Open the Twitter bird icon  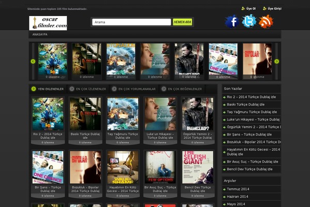[x=249, y=21]
